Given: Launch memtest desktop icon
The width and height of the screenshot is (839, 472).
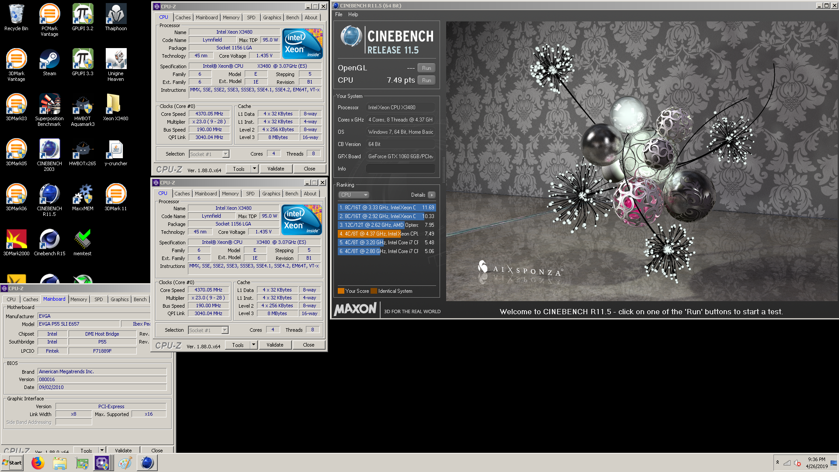Looking at the screenshot, I should tap(83, 243).
